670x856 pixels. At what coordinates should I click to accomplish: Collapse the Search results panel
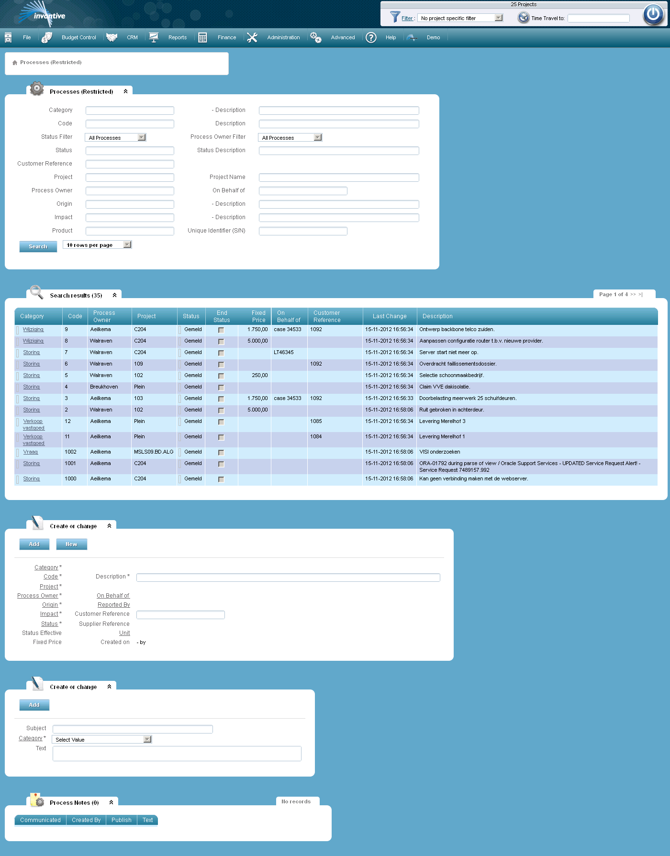click(114, 295)
